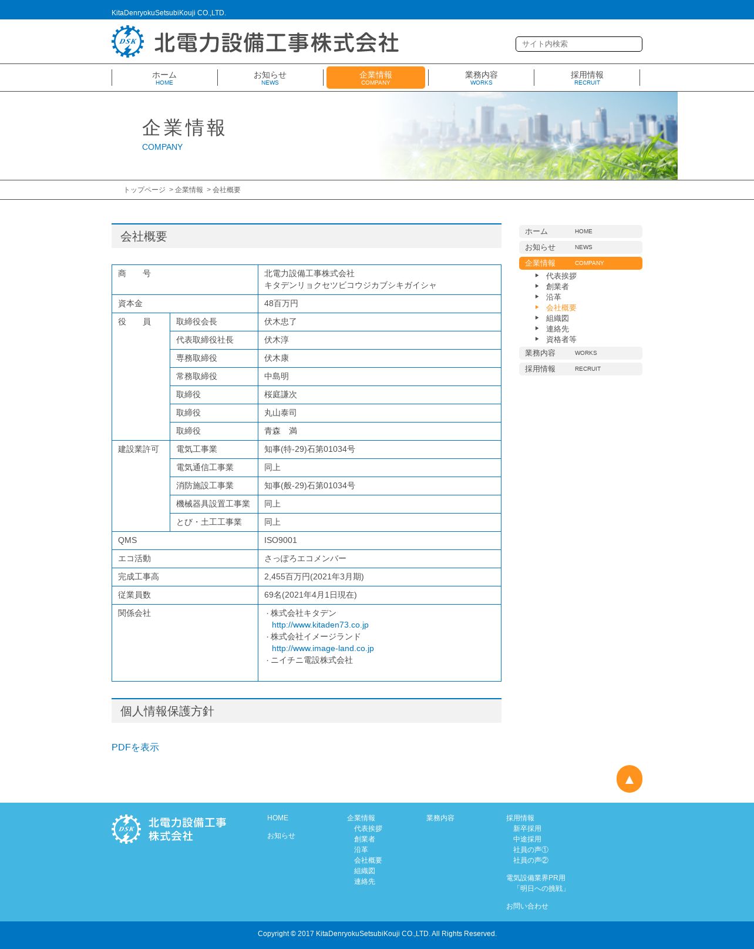Click 電気設備業界PR用 footer link
This screenshot has height=949, width=754.
(x=536, y=878)
